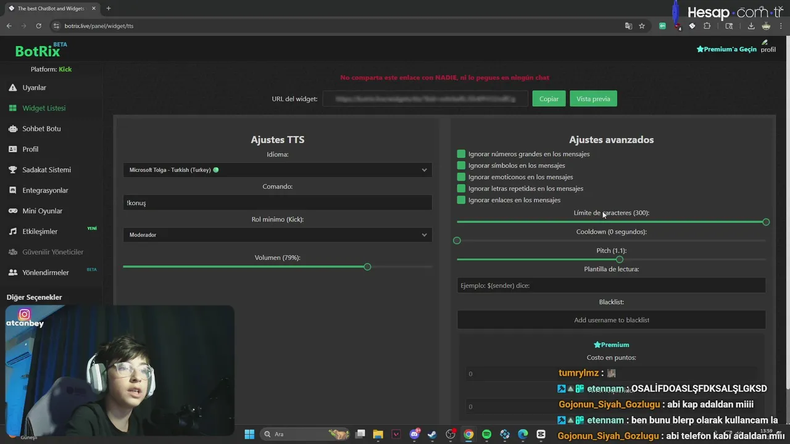Click the Instagram icon in webcam overlay

(x=24, y=314)
